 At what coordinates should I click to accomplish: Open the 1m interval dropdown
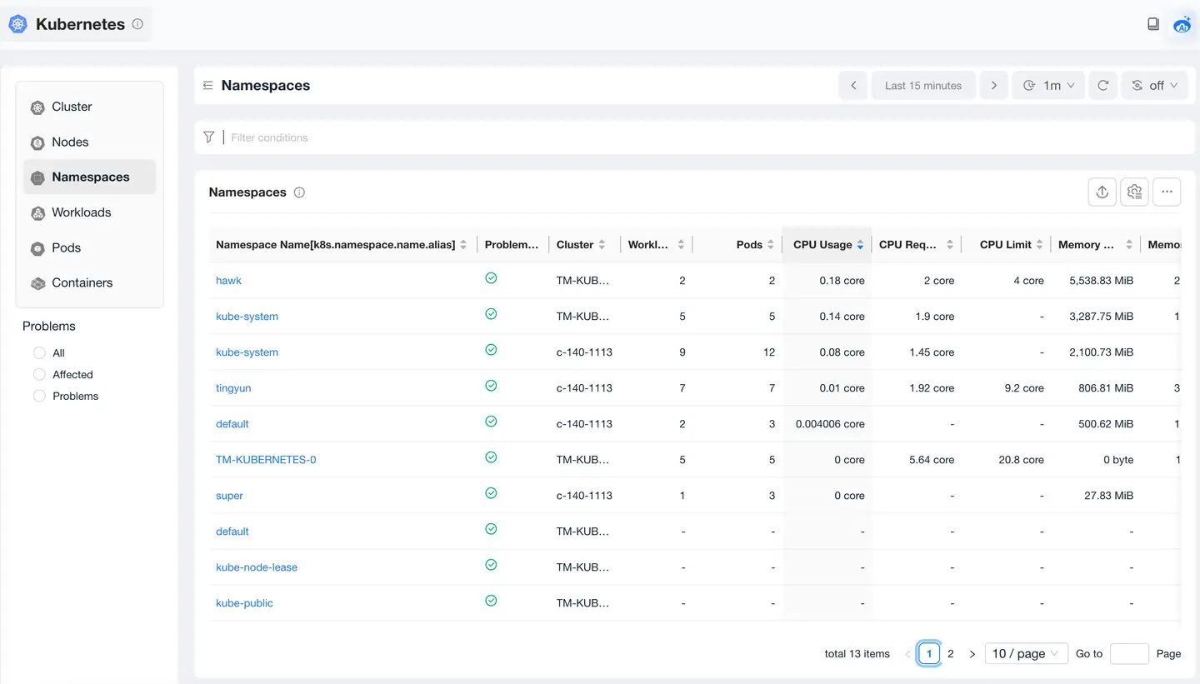(1048, 86)
